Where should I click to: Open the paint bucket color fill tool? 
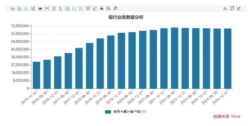tap(102, 8)
